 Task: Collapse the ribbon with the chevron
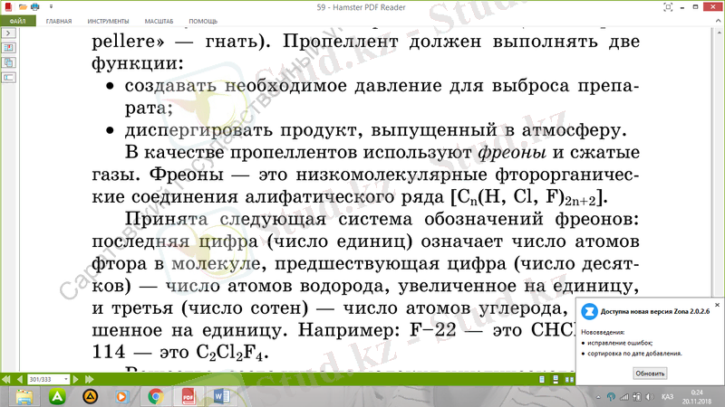(x=719, y=21)
